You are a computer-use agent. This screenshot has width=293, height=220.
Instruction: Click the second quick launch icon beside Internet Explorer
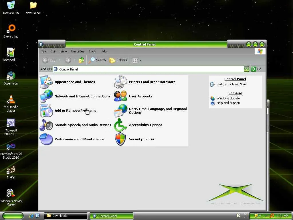coord(37,216)
